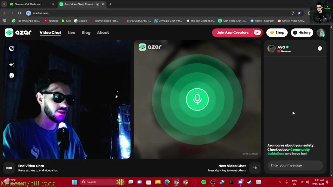Open the best ChatBot bookmark
The image size is (333, 187).
pos(201,21)
